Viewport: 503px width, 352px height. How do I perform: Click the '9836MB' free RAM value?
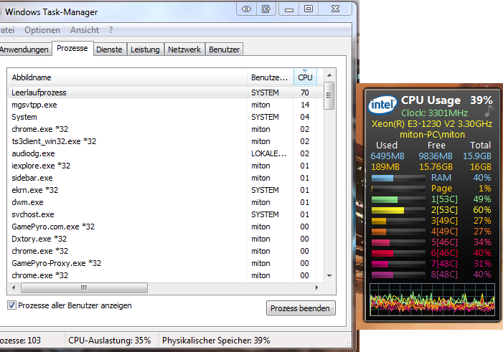436,156
